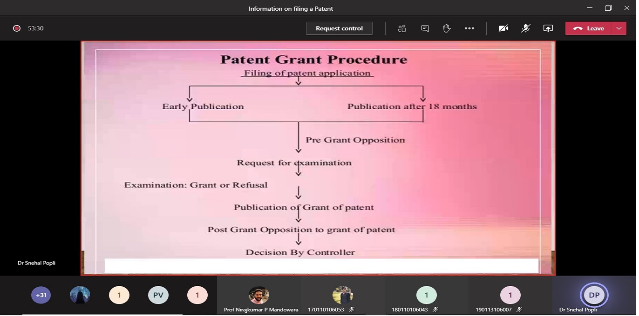The image size is (639, 316).
Task: Click the share content tray icon
Action: [548, 28]
